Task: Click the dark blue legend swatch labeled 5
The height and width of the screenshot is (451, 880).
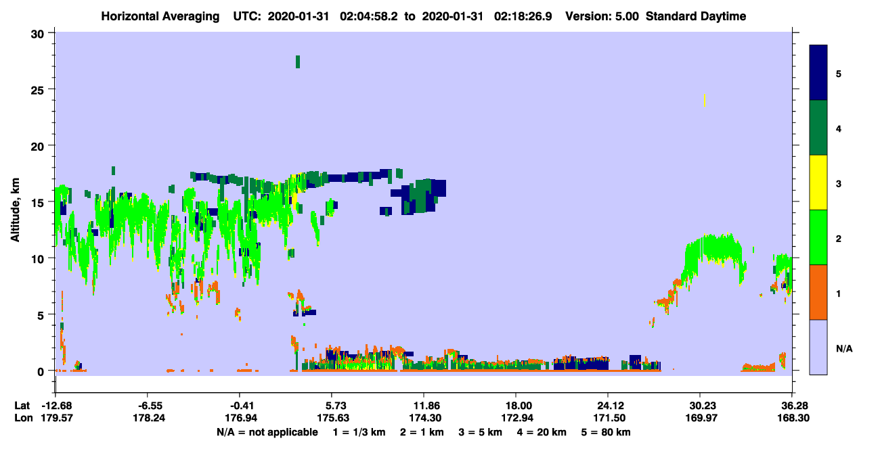Action: point(818,73)
